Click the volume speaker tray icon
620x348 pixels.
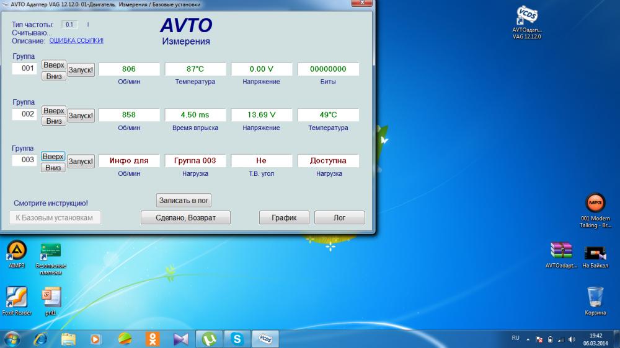click(x=572, y=339)
